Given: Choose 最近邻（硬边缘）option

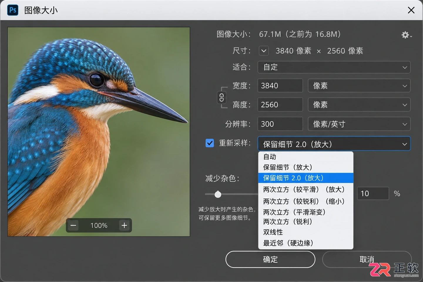Looking at the screenshot, I should (x=306, y=243).
